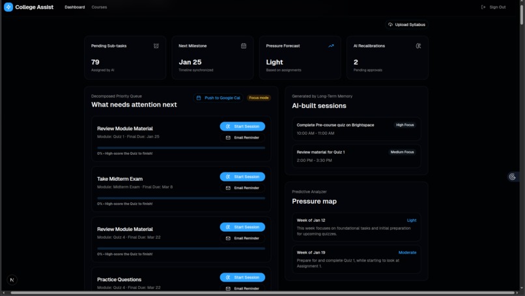Click the envelope icon for Quiz 1 email reminder

(x=228, y=138)
